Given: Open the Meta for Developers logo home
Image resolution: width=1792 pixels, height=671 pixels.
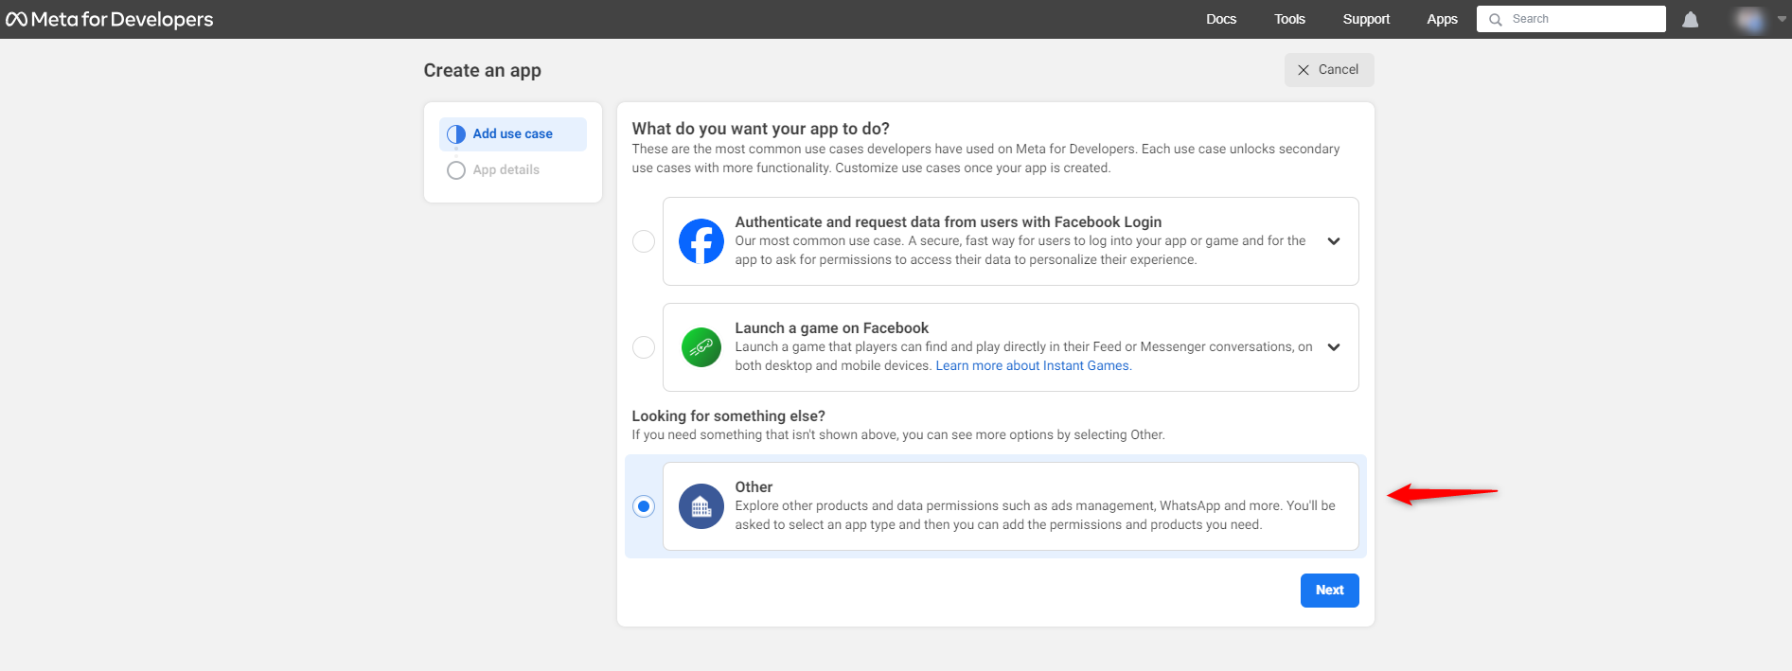Looking at the screenshot, I should click(109, 19).
